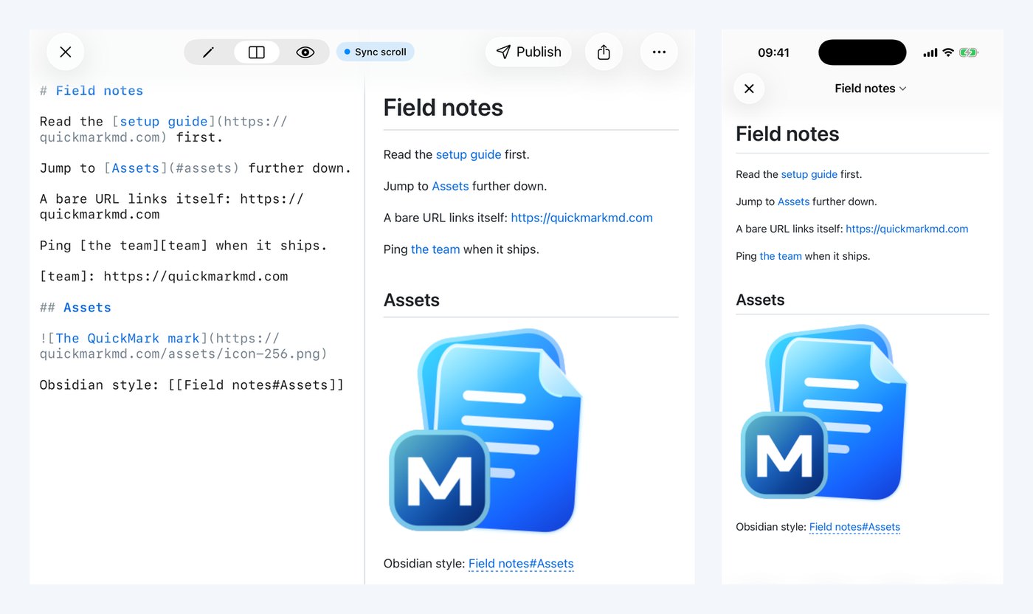Click the battery charging icon on phone
1033x614 pixels.
[x=969, y=52]
